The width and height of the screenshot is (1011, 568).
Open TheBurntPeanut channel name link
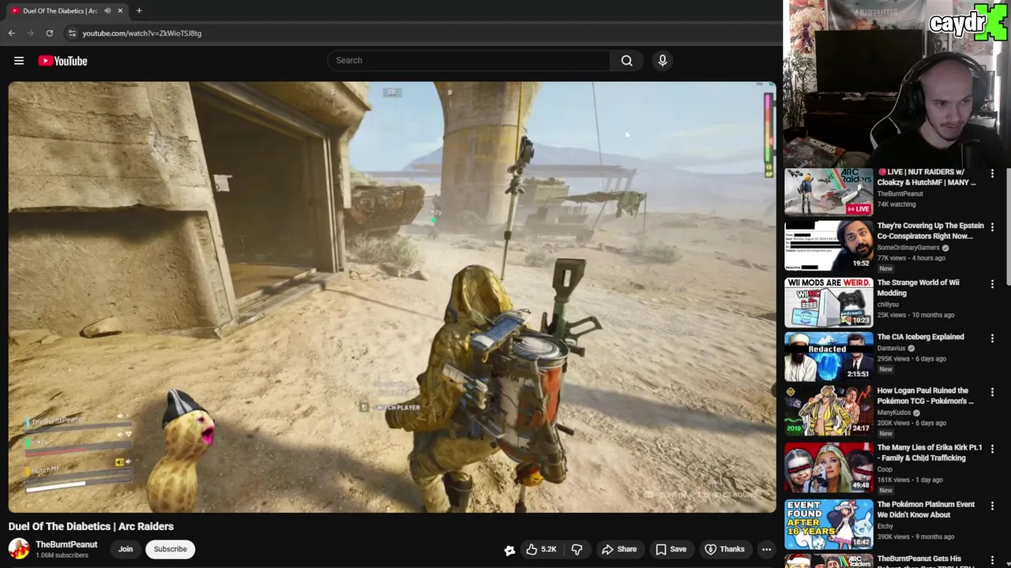[66, 544]
